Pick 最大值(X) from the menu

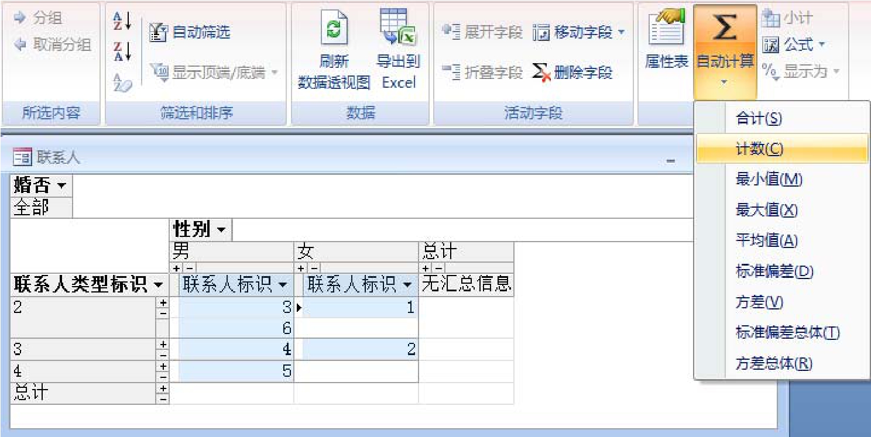pos(766,210)
